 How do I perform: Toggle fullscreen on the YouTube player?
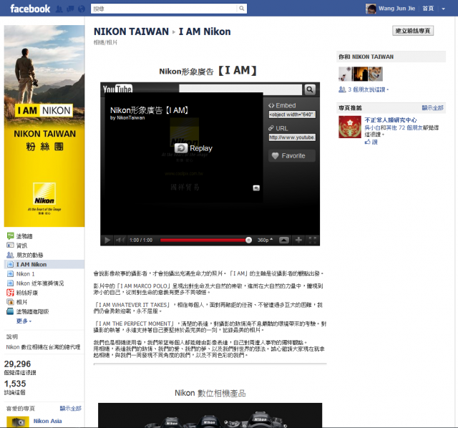[313, 240]
